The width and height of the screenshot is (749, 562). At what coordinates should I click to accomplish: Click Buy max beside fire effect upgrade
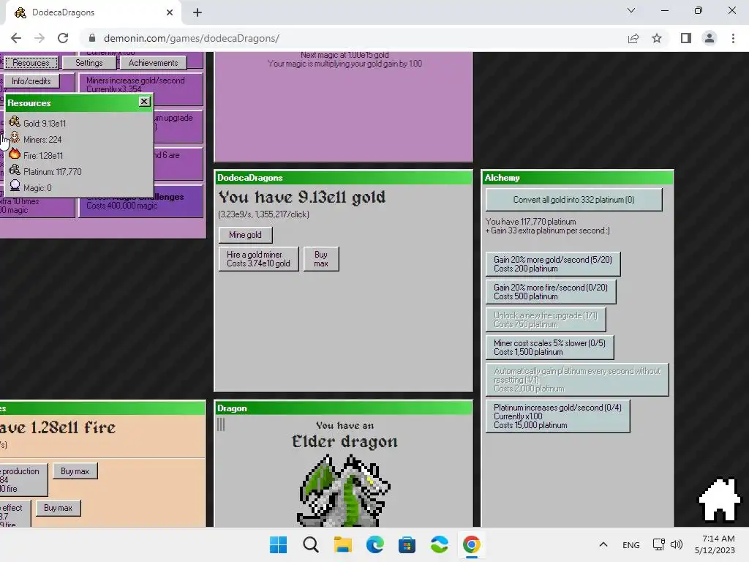click(59, 508)
